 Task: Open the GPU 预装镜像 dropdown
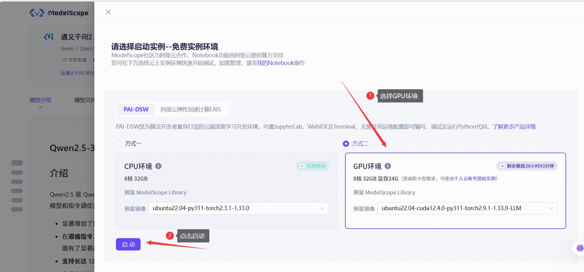[x=467, y=208]
